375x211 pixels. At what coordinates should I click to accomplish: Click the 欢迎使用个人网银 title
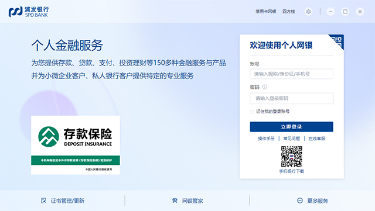(281, 45)
